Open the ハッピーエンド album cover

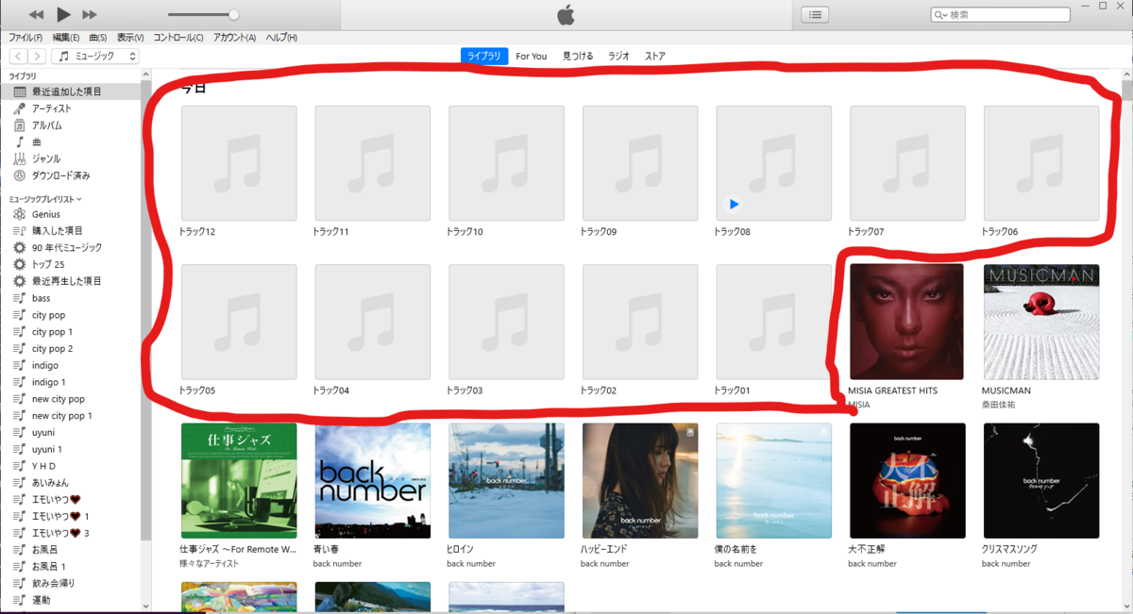pyautogui.click(x=640, y=481)
